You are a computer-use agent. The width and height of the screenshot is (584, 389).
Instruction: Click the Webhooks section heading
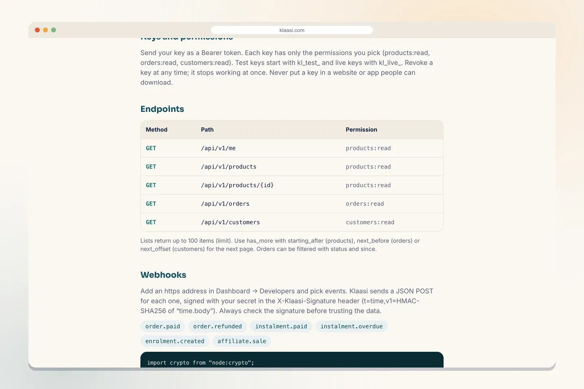[163, 275]
